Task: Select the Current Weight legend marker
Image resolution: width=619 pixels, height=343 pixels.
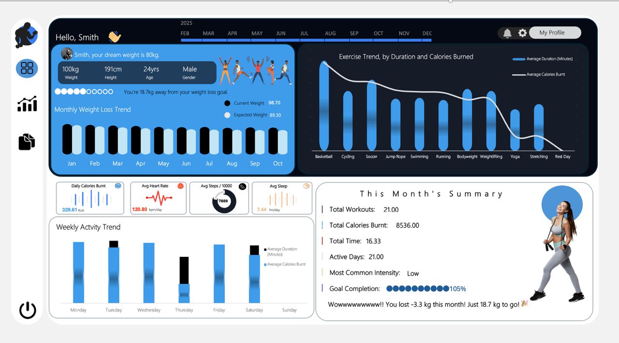Action: tap(227, 103)
